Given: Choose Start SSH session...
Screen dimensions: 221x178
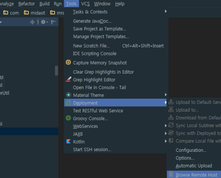Looking at the screenshot, I should (115, 150).
